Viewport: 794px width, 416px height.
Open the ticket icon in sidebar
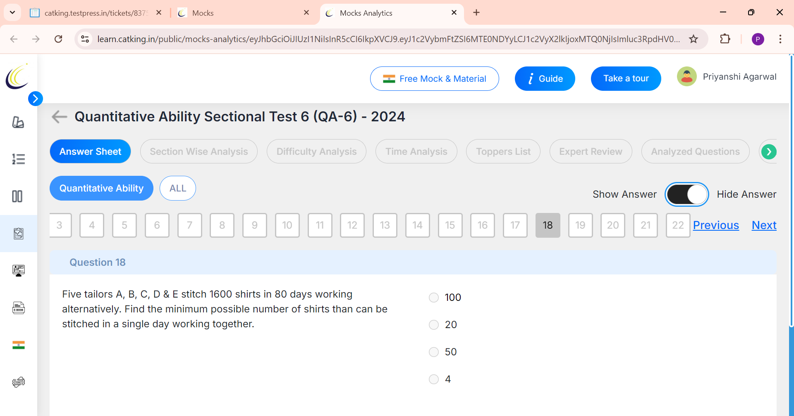[18, 382]
